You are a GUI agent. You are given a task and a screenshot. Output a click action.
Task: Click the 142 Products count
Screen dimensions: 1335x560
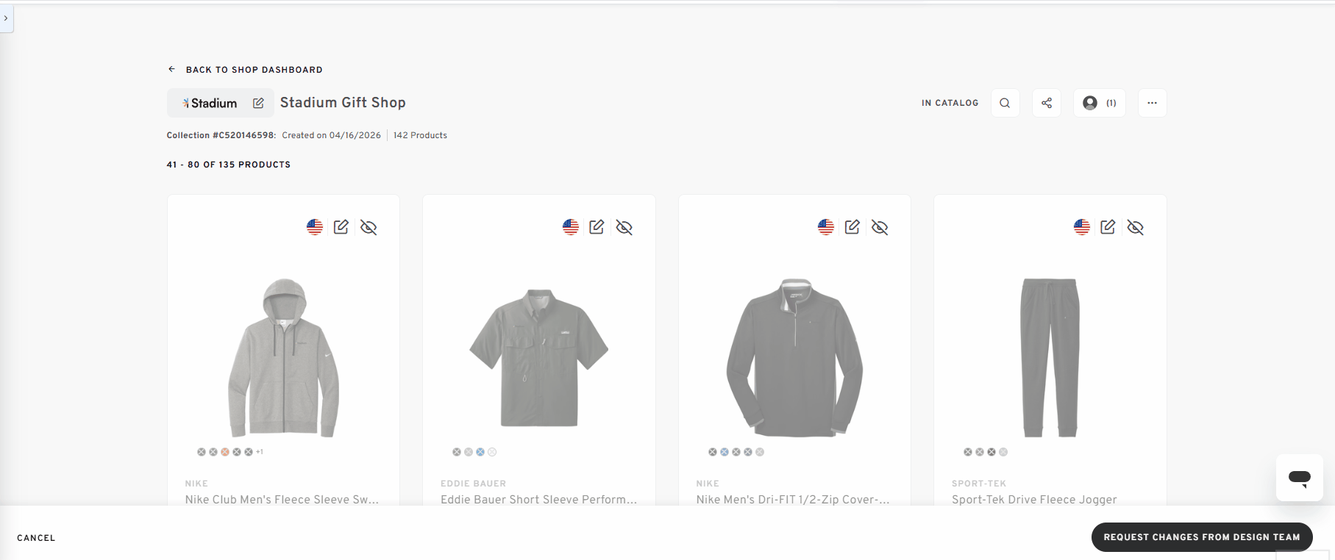click(x=420, y=135)
